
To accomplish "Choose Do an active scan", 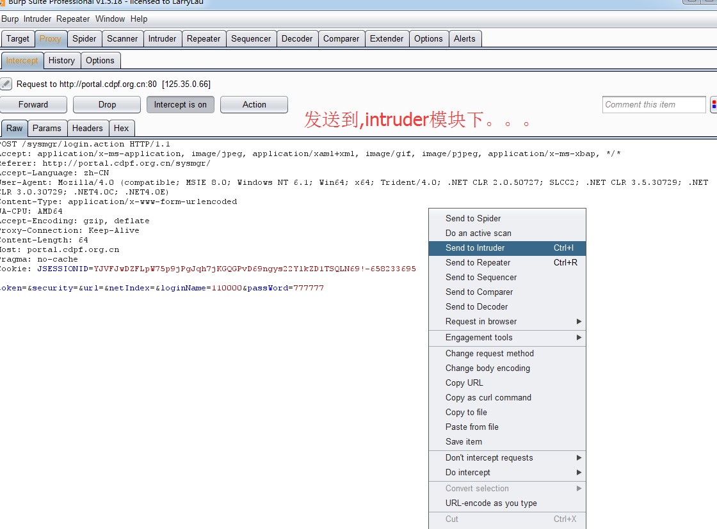I will 507,233.
